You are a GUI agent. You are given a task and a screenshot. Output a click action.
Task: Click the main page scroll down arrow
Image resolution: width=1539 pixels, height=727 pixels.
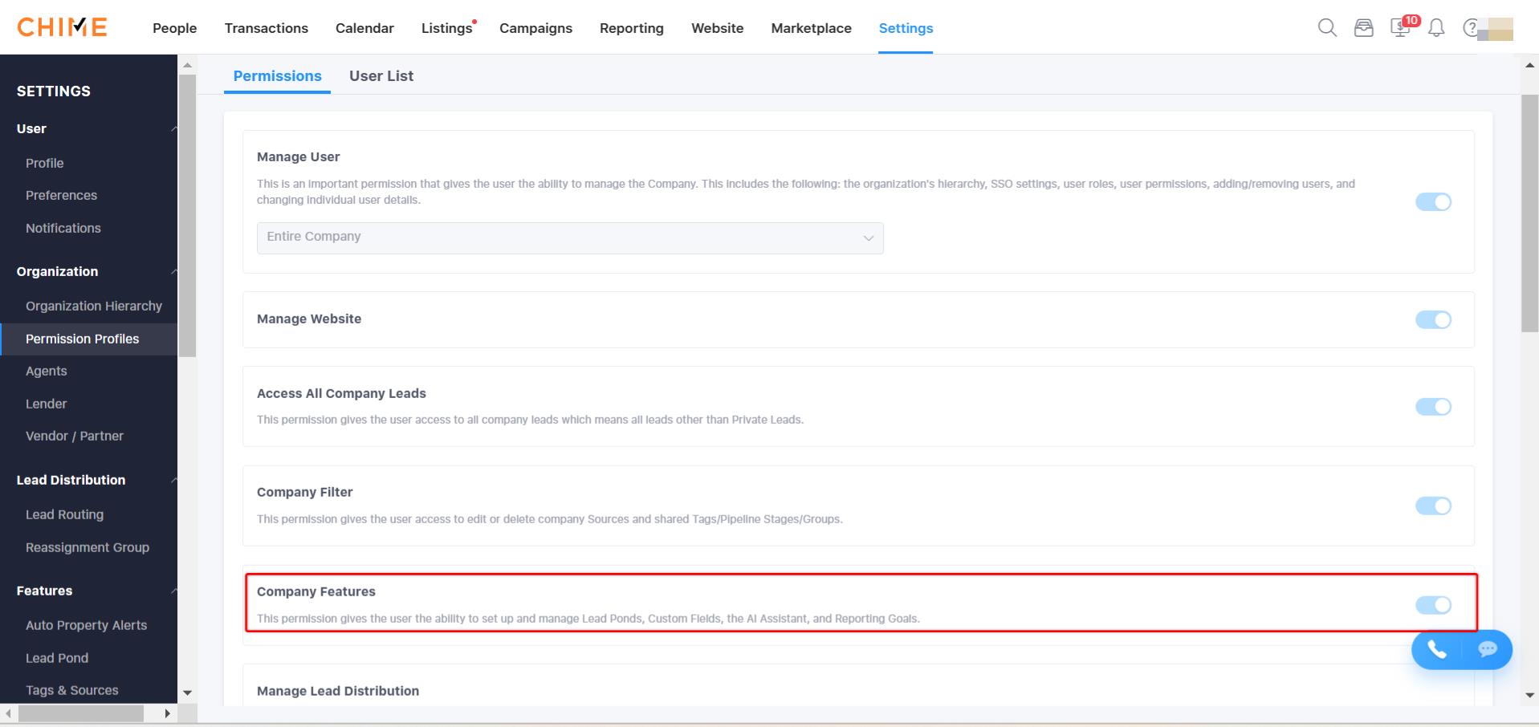[1529, 695]
